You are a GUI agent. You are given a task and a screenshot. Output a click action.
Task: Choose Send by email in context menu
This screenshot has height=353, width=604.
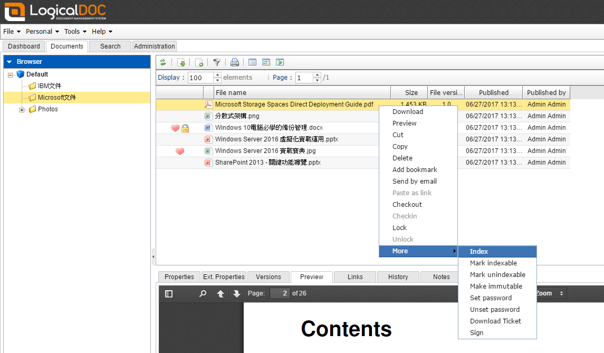point(418,182)
